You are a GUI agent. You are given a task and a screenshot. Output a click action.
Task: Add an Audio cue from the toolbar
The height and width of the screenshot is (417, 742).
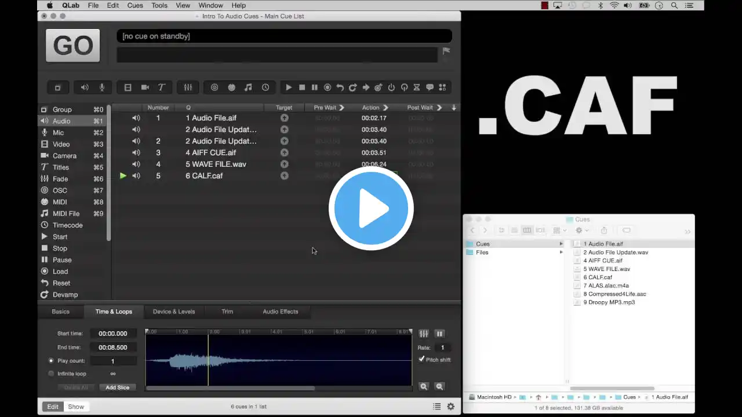[x=85, y=87]
